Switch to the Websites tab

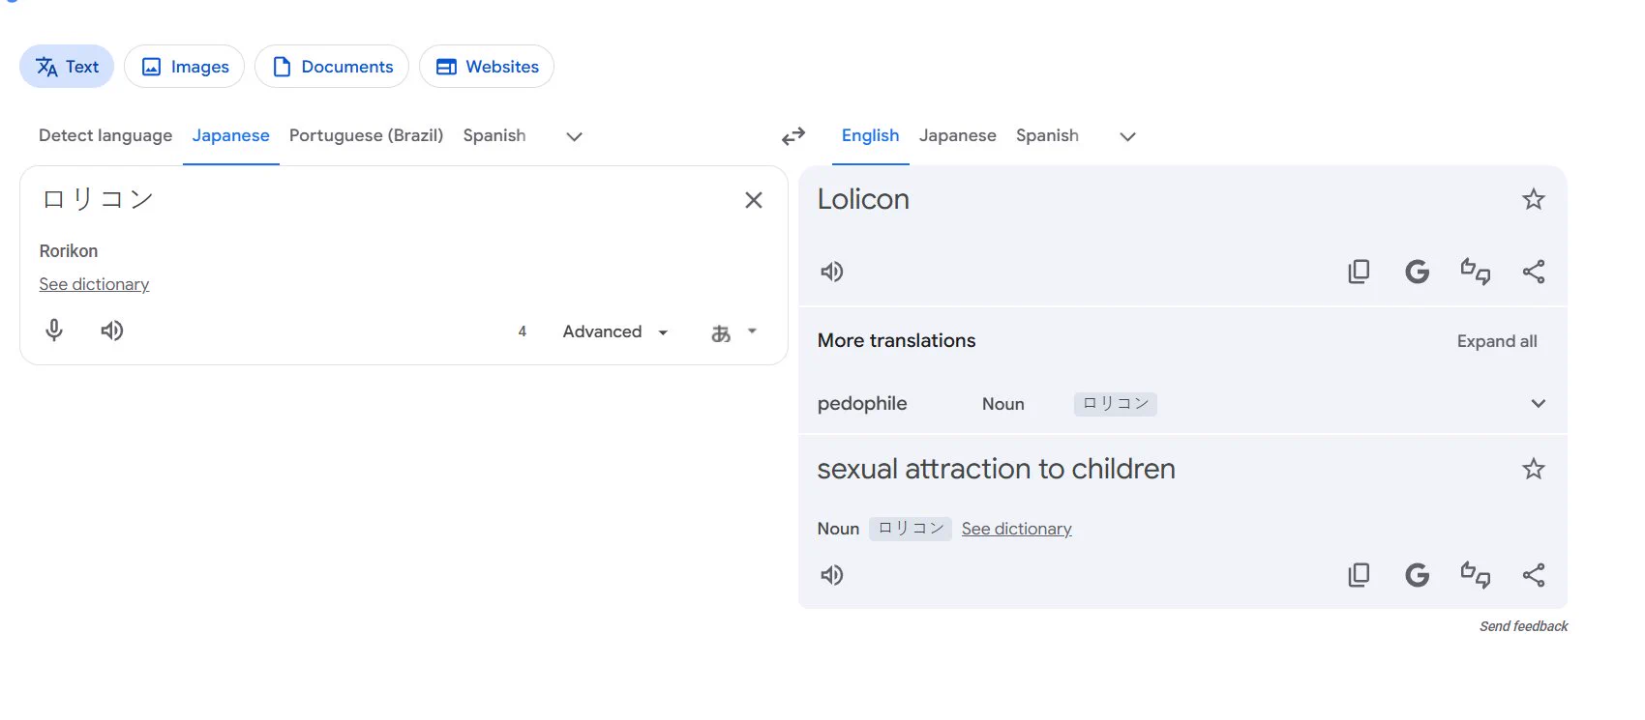(487, 67)
